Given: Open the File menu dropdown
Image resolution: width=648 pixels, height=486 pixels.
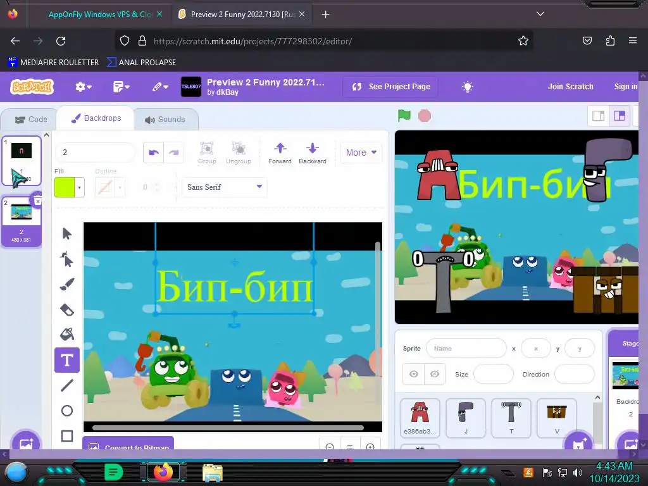Looking at the screenshot, I should coord(121,87).
